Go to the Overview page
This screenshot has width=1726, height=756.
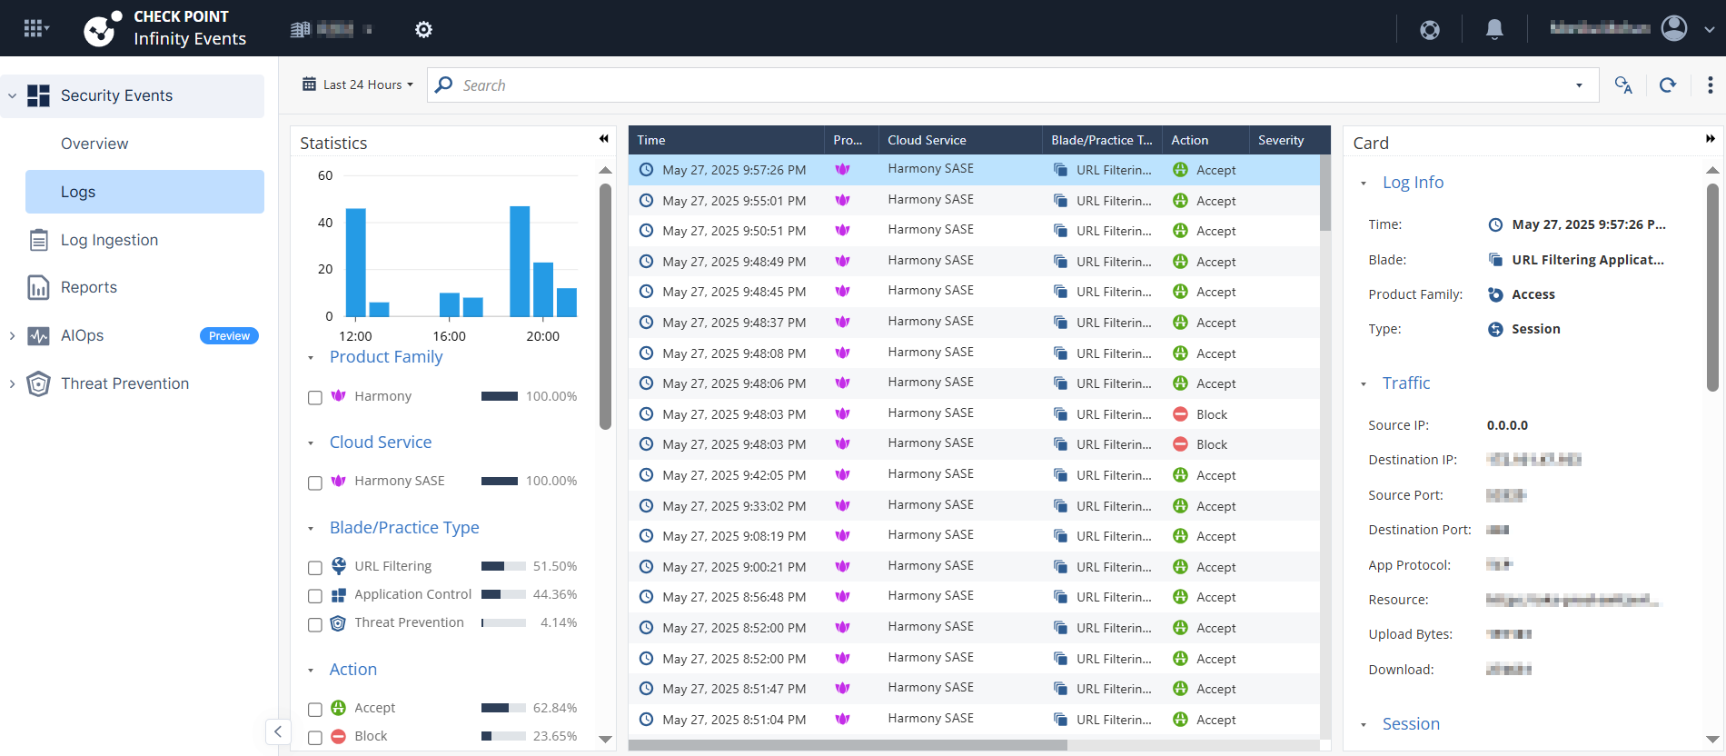(94, 144)
